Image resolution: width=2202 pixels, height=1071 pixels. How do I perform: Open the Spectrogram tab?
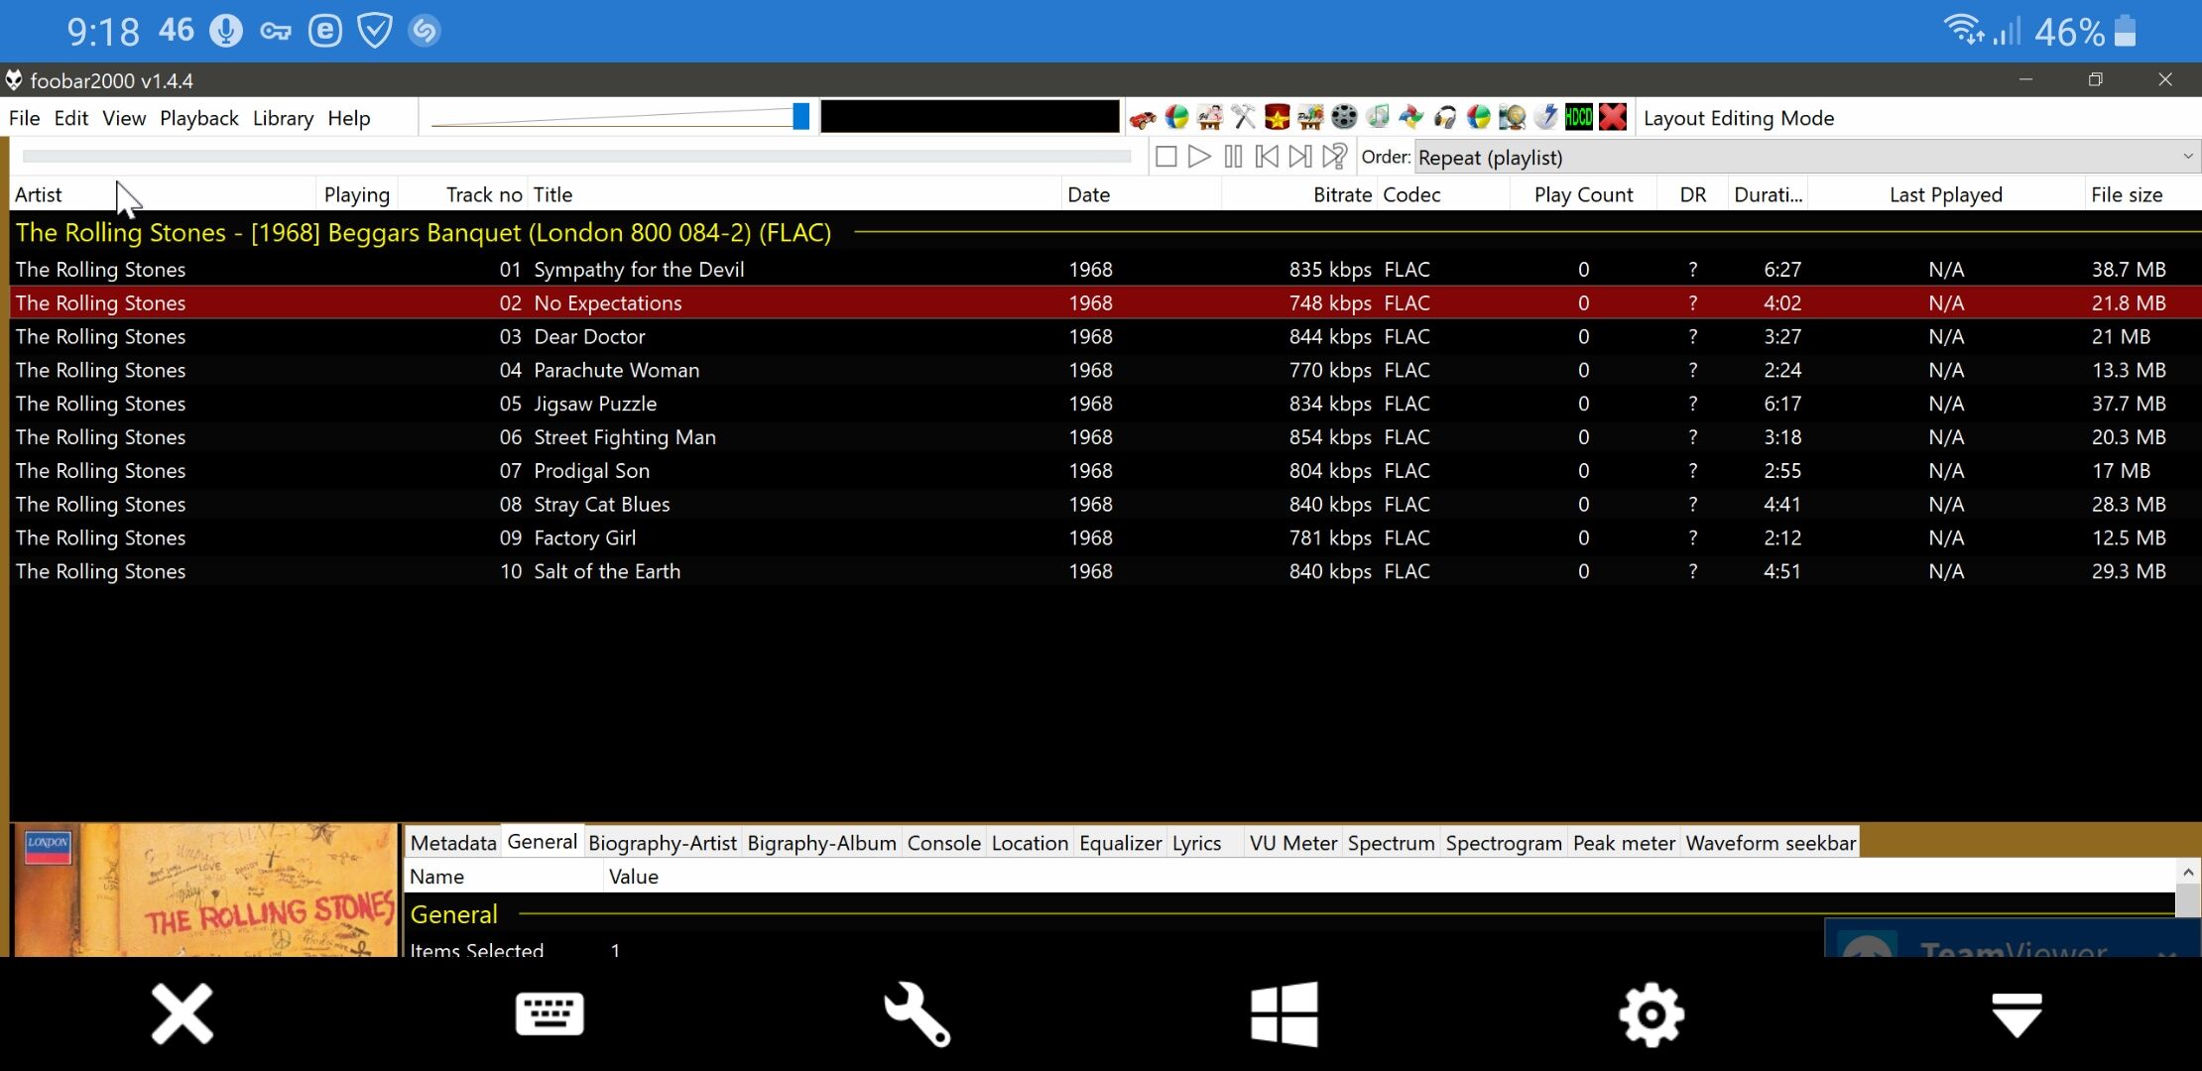coord(1504,843)
